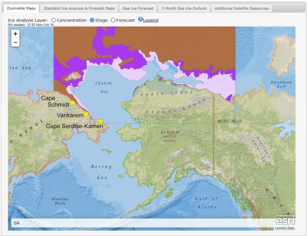The width and height of the screenshot is (307, 236).
Task: Click the Vankarem yellow marker
Action: [86, 114]
